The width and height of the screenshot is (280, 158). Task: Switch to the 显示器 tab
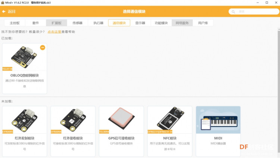tap(140, 23)
